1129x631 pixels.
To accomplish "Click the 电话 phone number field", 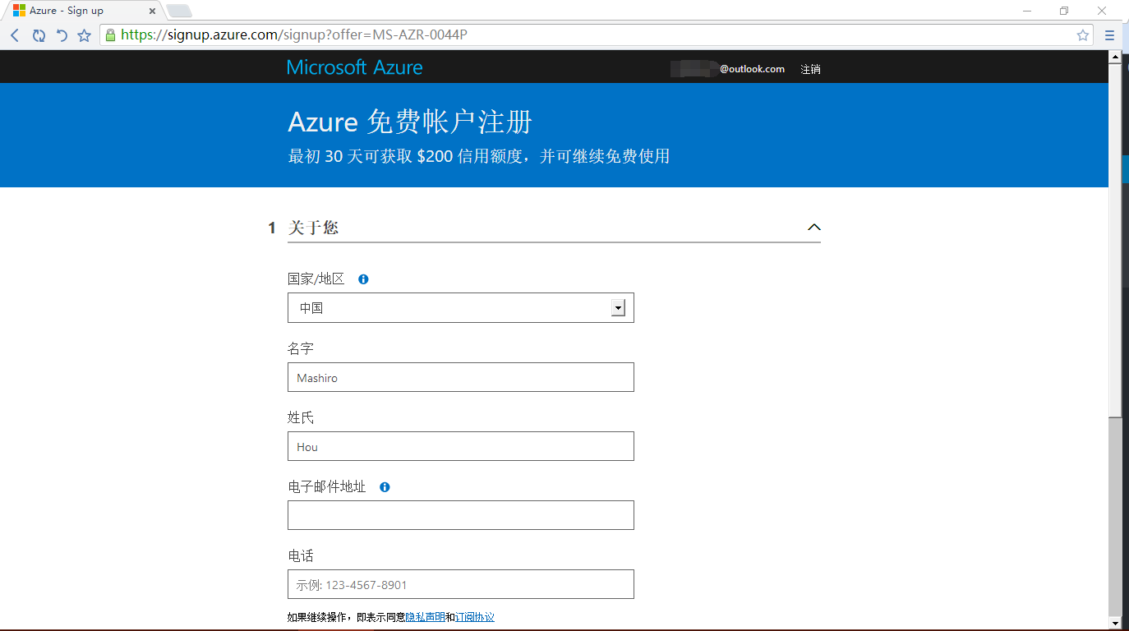I will (461, 584).
